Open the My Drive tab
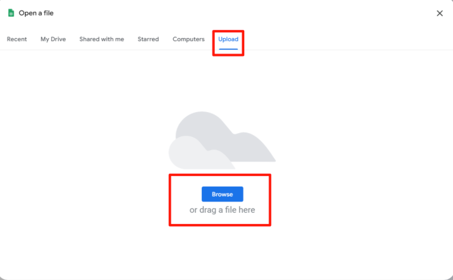The width and height of the screenshot is (453, 280). pos(53,39)
